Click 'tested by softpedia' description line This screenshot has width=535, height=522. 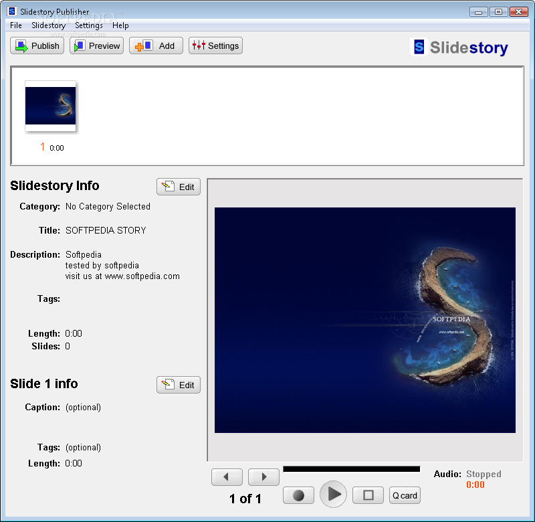(102, 266)
